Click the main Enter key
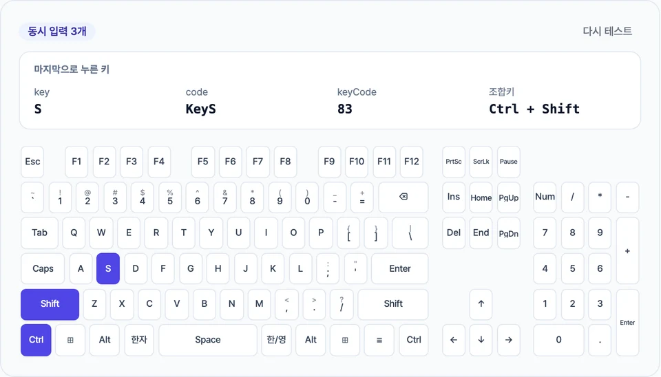The width and height of the screenshot is (661, 377). pyautogui.click(x=399, y=269)
